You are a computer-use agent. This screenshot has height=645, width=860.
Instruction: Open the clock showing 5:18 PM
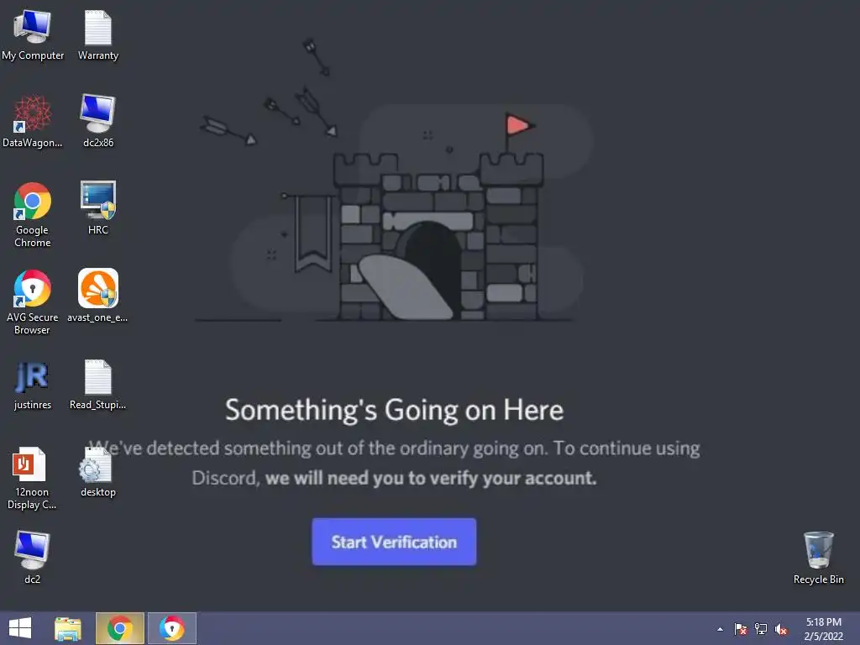[x=823, y=629]
